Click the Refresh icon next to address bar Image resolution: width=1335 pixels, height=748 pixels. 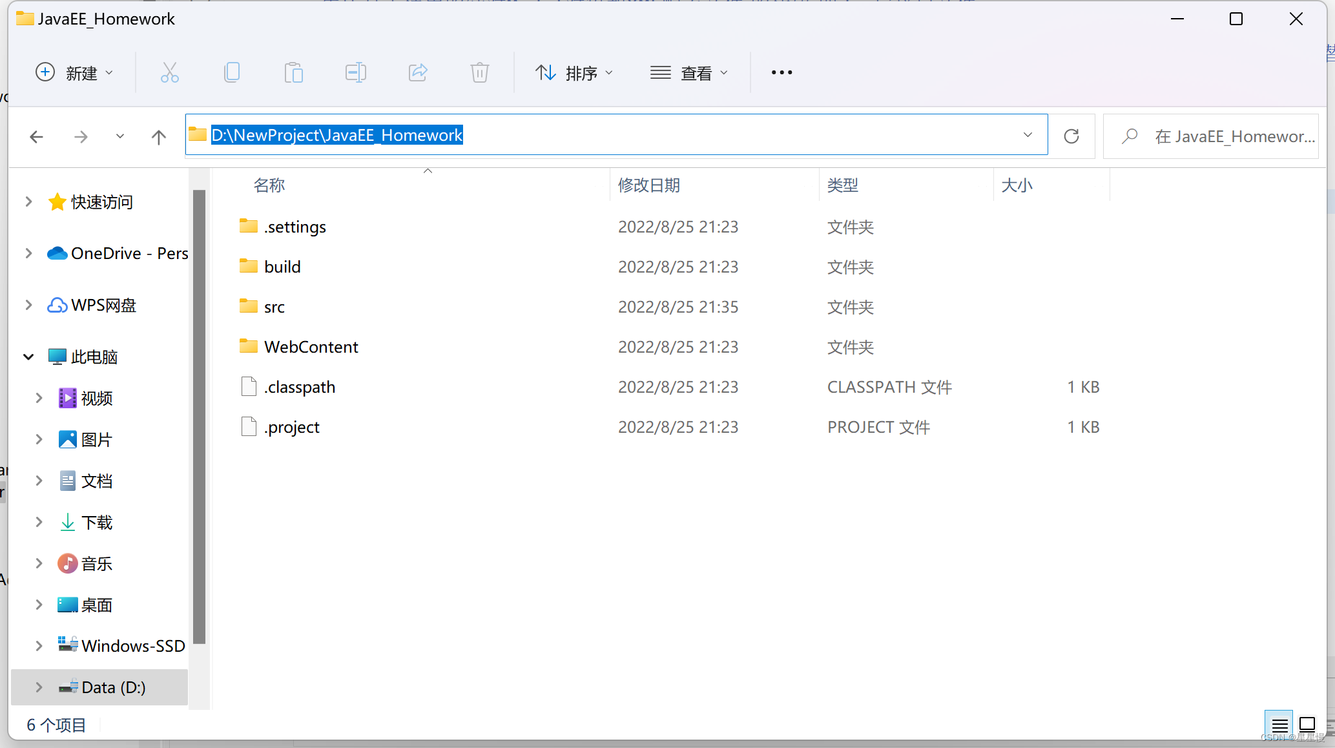point(1071,136)
